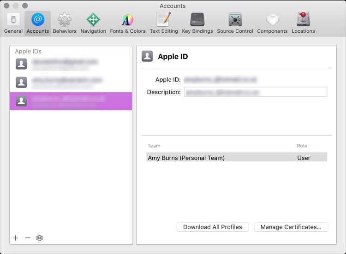Click the Text Editing tab label
Screen dimensions: 346x254
pyautogui.click(x=164, y=31)
